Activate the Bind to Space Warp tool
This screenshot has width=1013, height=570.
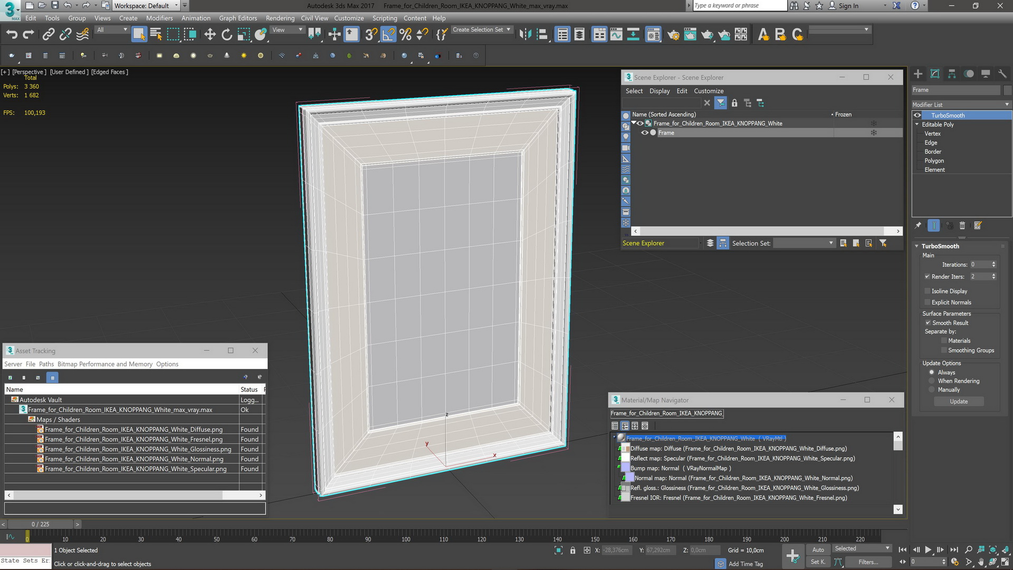tap(83, 35)
